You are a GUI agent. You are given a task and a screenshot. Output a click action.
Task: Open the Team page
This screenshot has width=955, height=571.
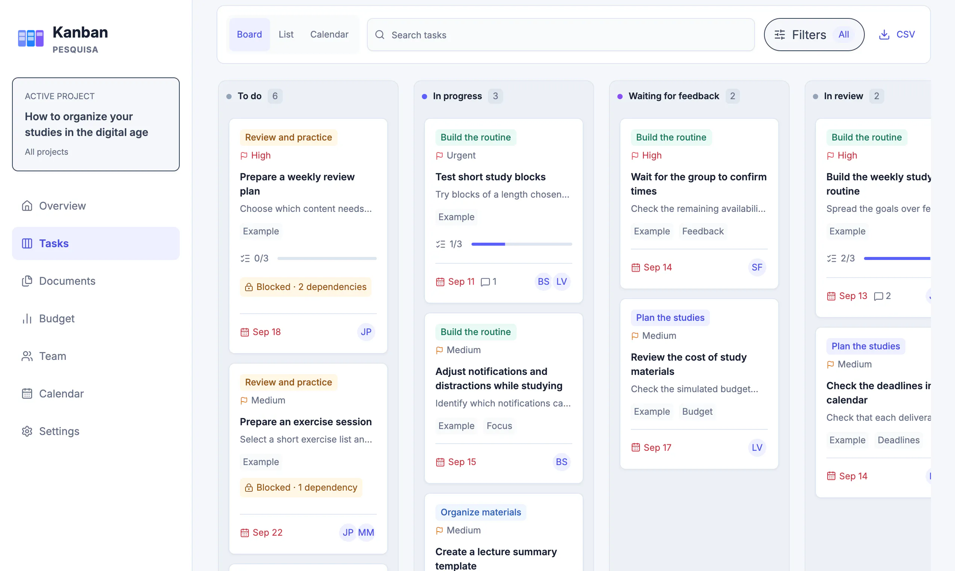(x=95, y=356)
